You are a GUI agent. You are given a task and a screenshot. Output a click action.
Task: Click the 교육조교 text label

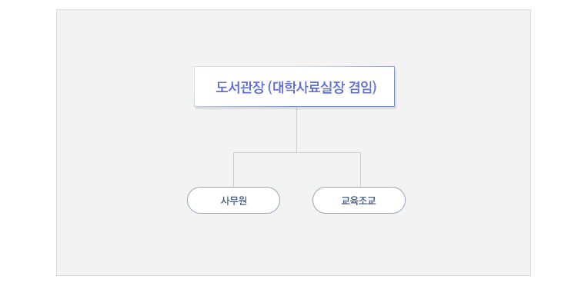[359, 201]
